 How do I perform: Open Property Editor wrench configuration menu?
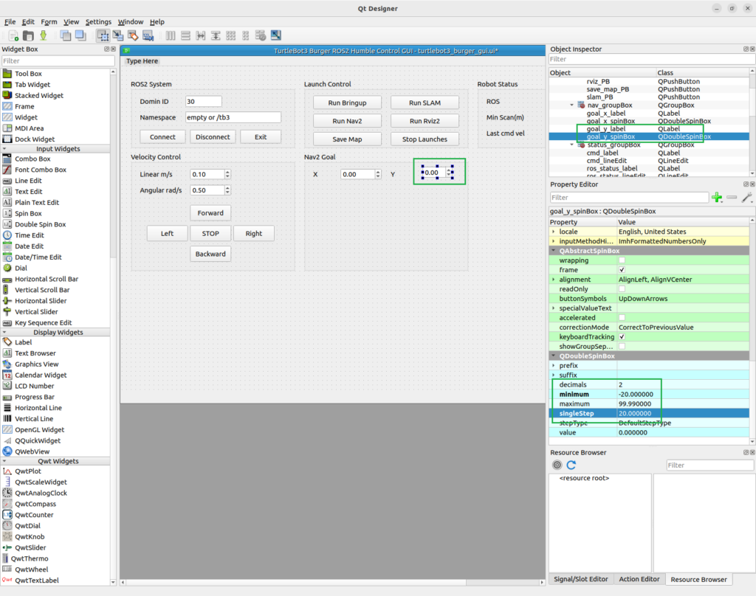click(x=746, y=198)
